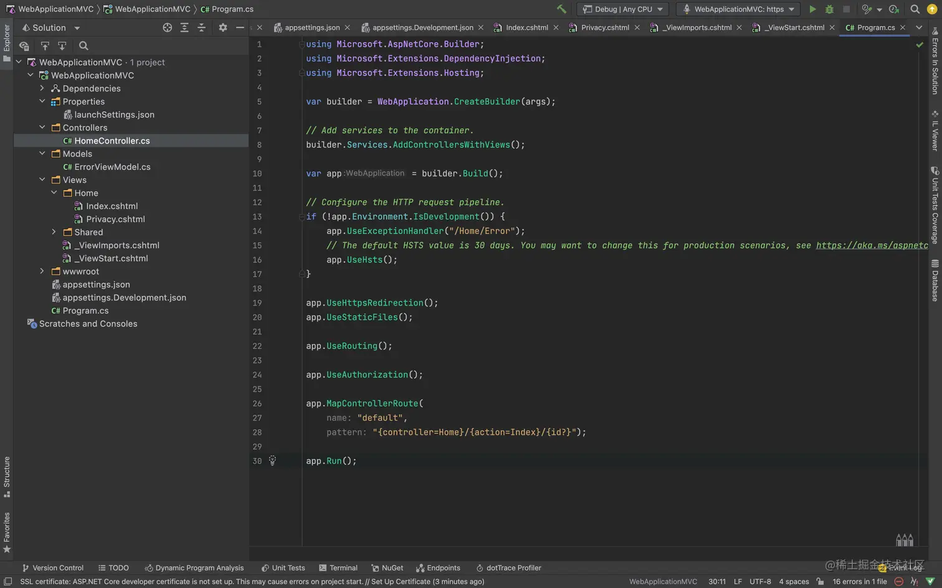
Task: Open the Version Control tool window
Action: coord(52,567)
